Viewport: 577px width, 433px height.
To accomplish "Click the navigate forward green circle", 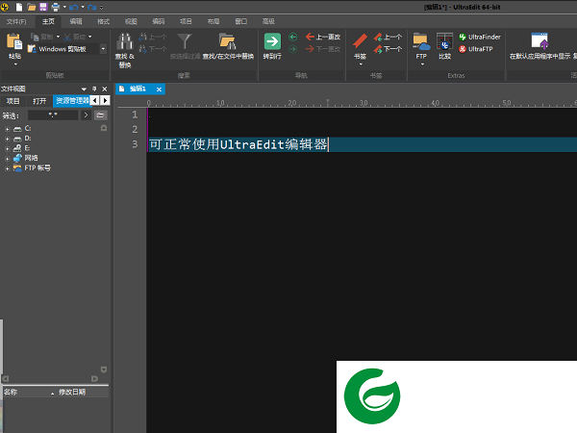I will pos(293,49).
